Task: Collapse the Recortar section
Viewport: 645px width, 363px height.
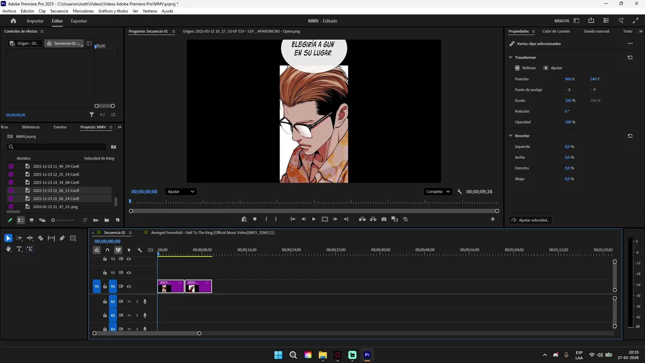Action: pos(510,136)
